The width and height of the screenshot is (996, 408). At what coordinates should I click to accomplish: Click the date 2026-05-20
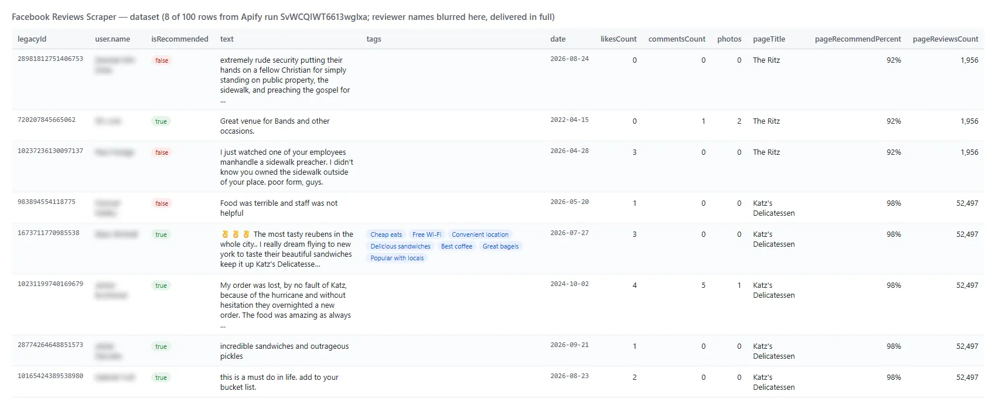[x=569, y=202]
